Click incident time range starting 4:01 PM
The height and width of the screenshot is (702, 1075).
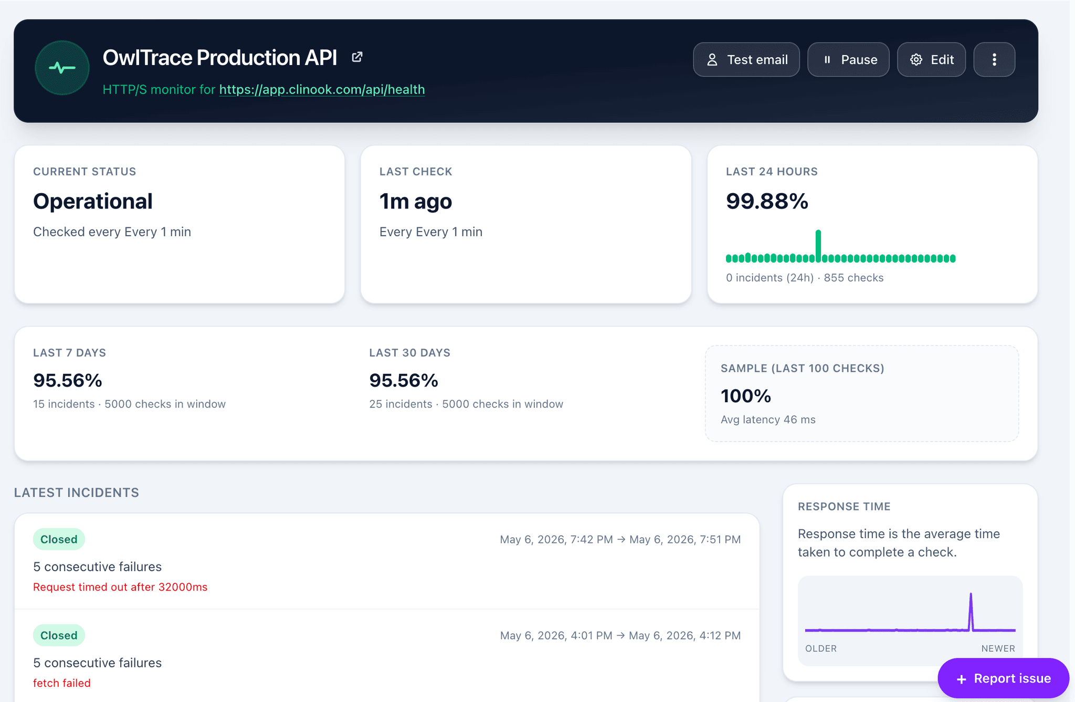(620, 635)
